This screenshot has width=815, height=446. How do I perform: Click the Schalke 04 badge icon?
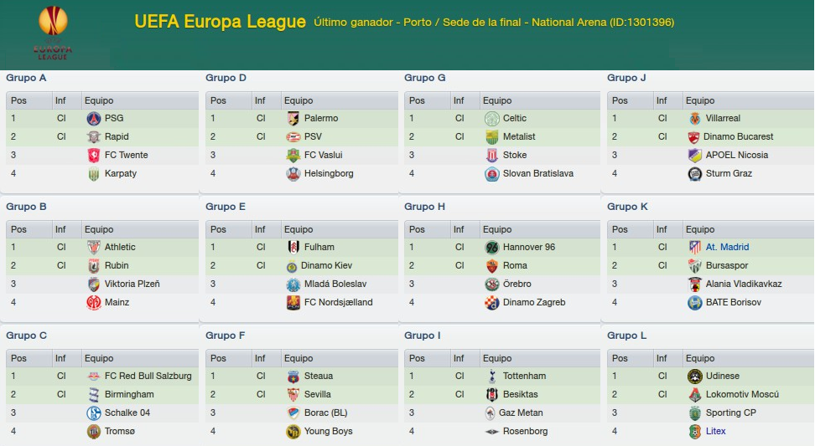click(94, 413)
